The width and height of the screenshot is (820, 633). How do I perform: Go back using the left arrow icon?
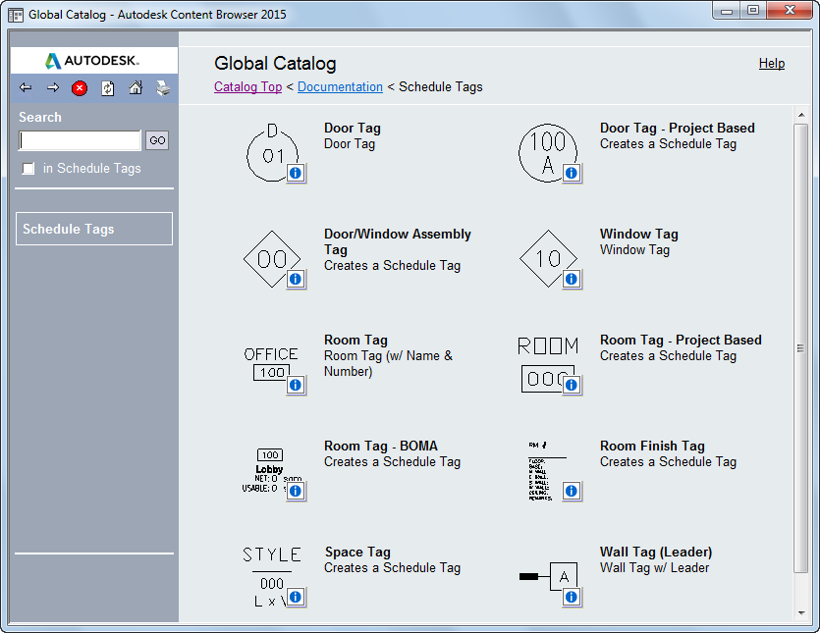[x=26, y=87]
